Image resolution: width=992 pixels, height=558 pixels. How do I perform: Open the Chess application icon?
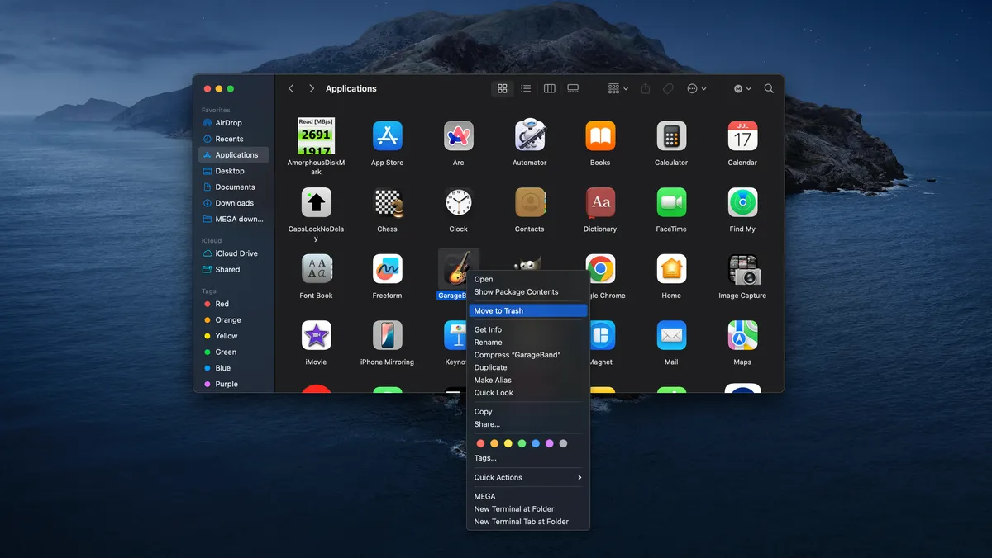point(387,203)
